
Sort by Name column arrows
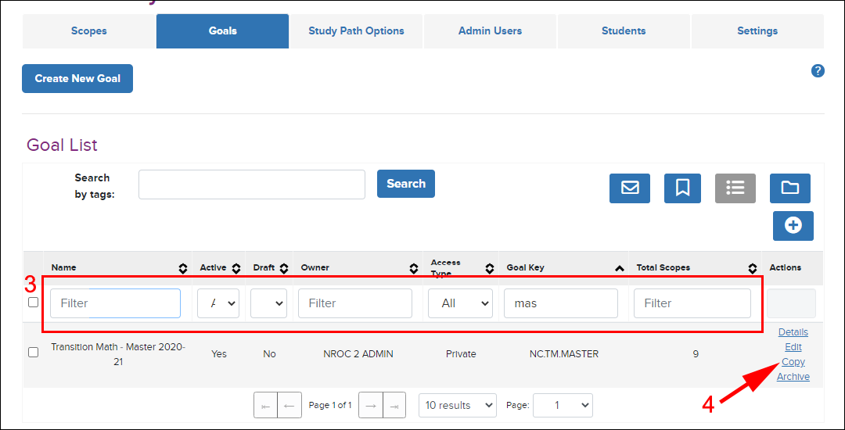coord(183,268)
